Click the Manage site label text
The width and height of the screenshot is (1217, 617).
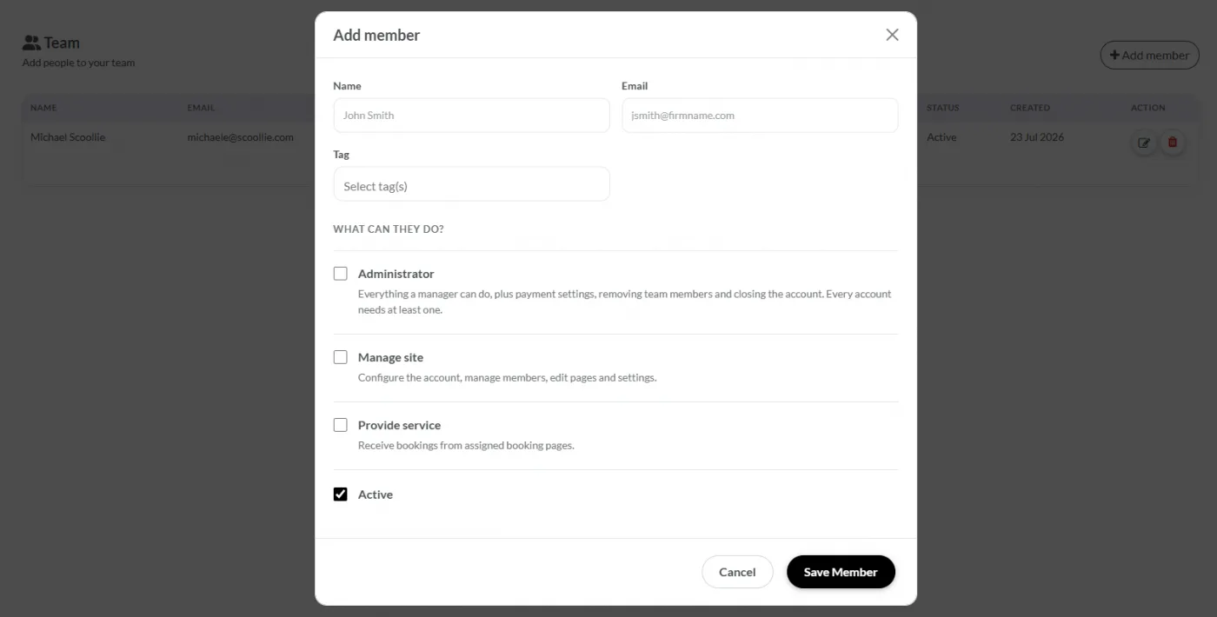point(390,357)
